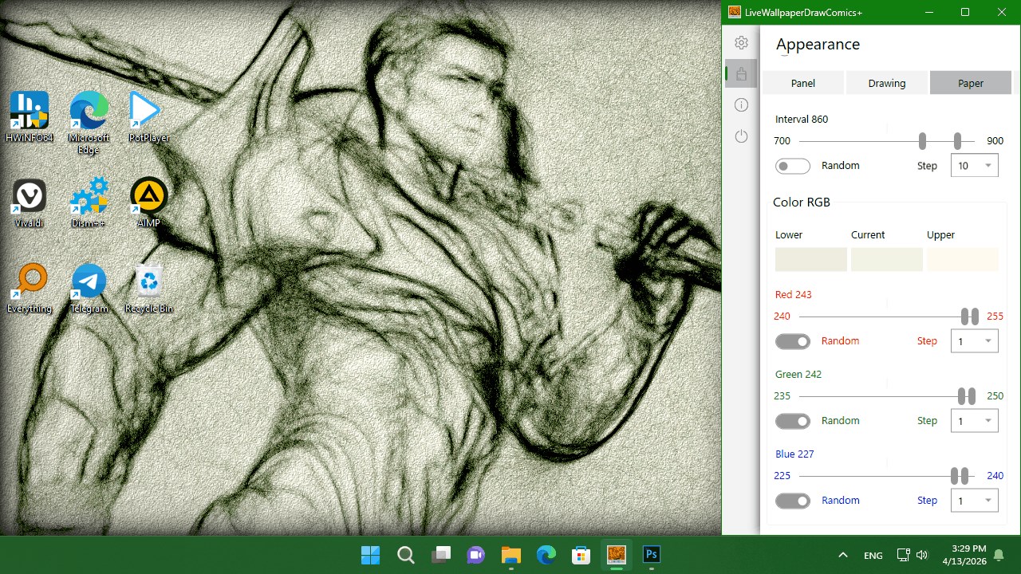Switch to the Panel tab
The width and height of the screenshot is (1021, 574).
[803, 83]
